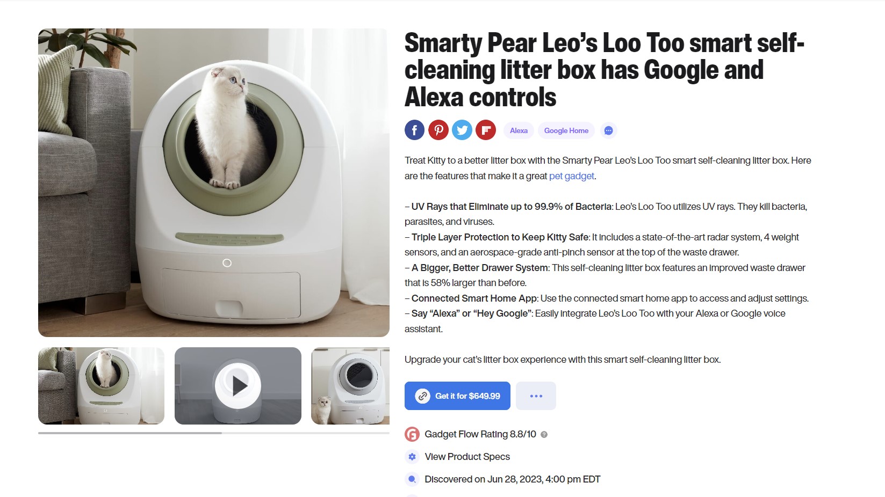This screenshot has height=497, width=885.
Task: Get it for $649.99 button
Action: click(457, 396)
